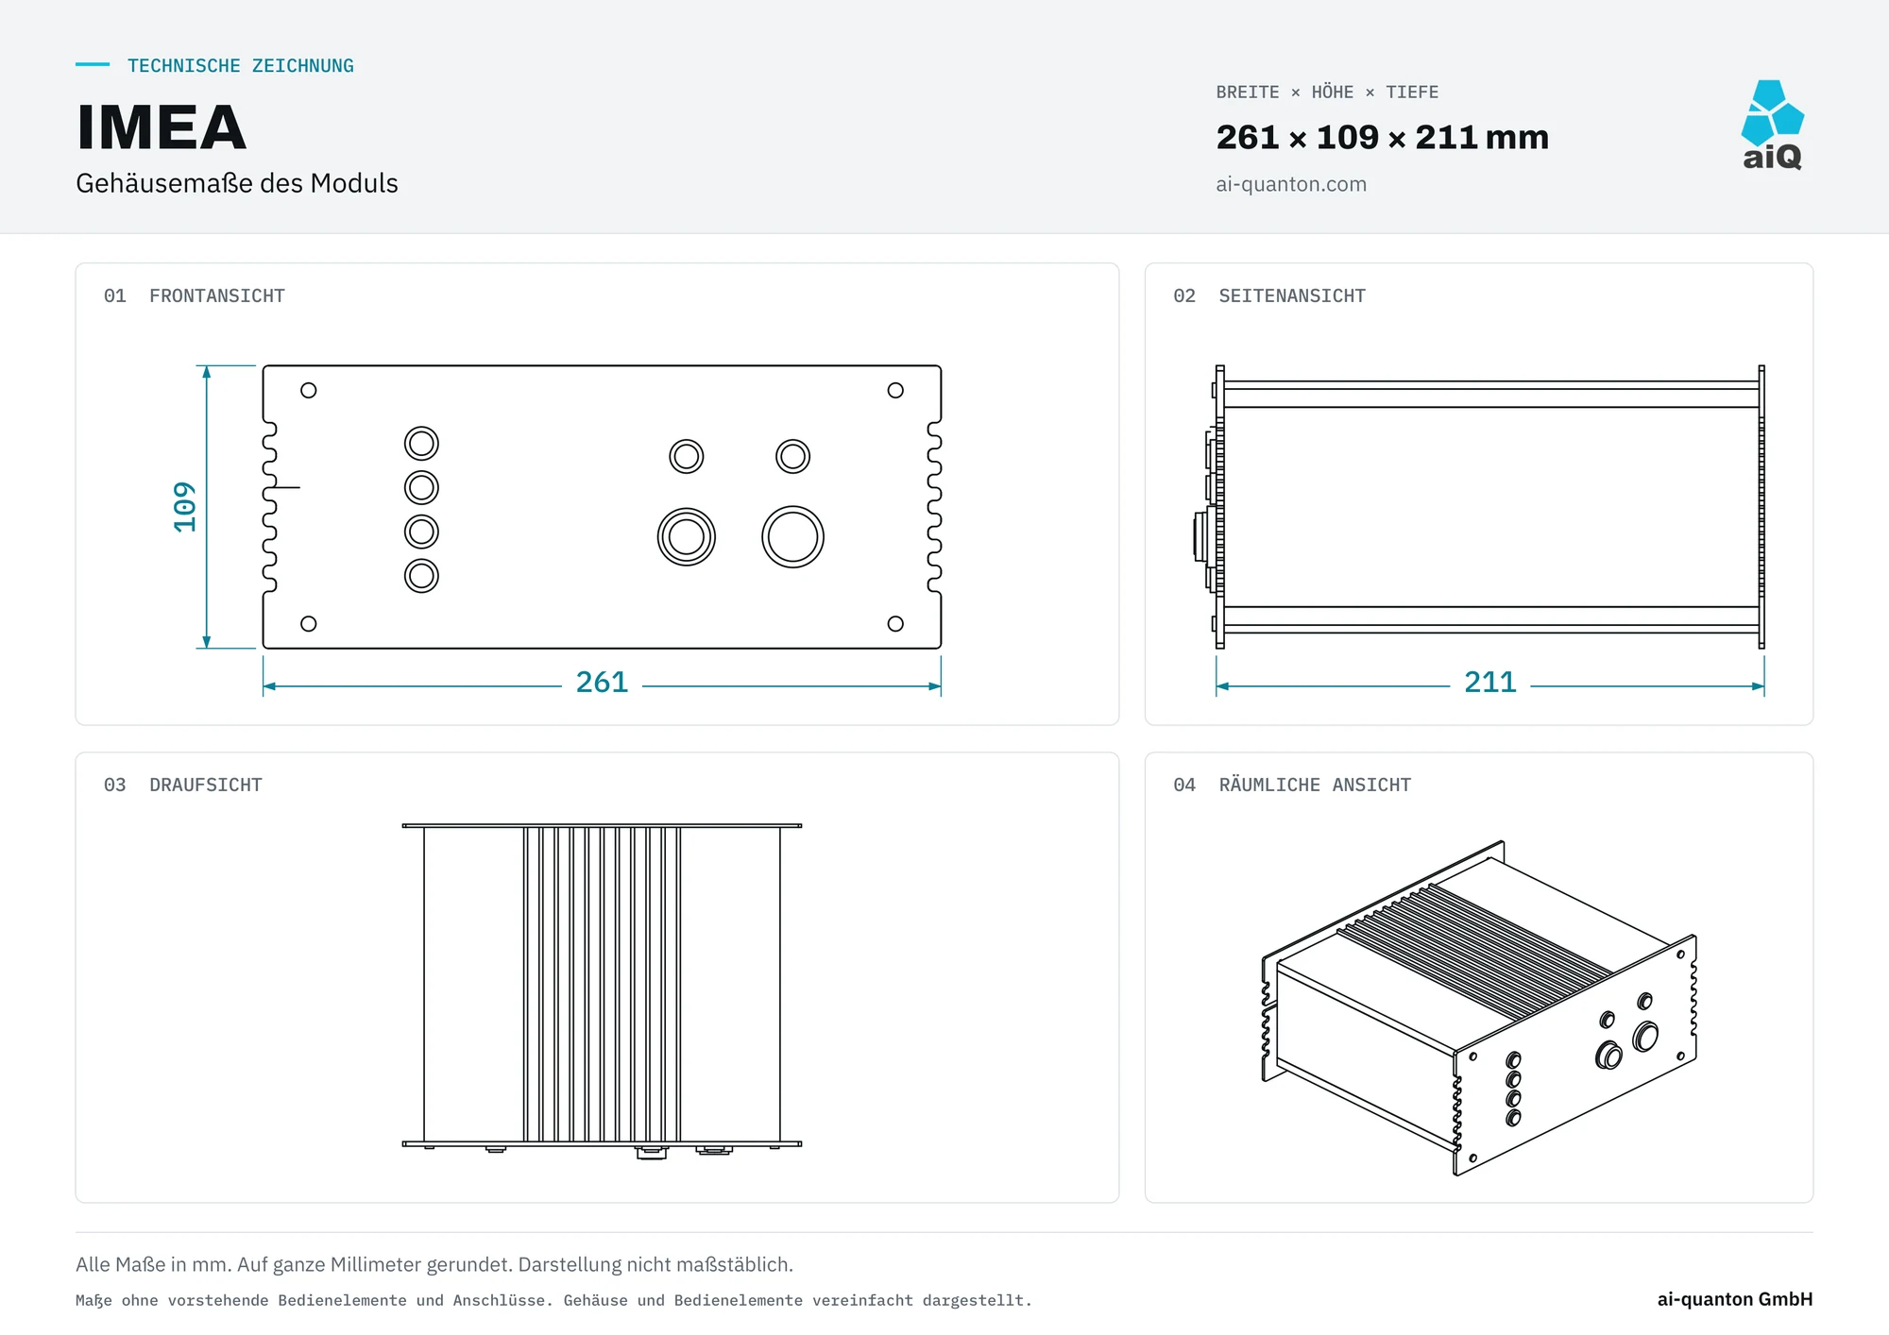Click the bottom of four stacked connectors

pyautogui.click(x=421, y=576)
